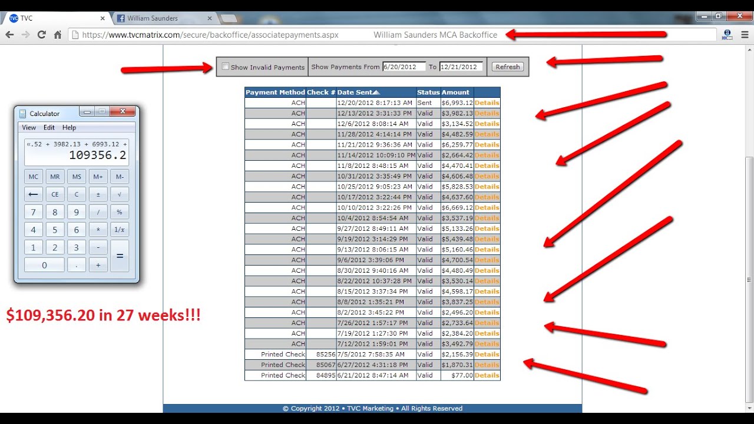Viewport: 754px width, 424px height.
Task: Open Calculator View menu
Action: [29, 127]
